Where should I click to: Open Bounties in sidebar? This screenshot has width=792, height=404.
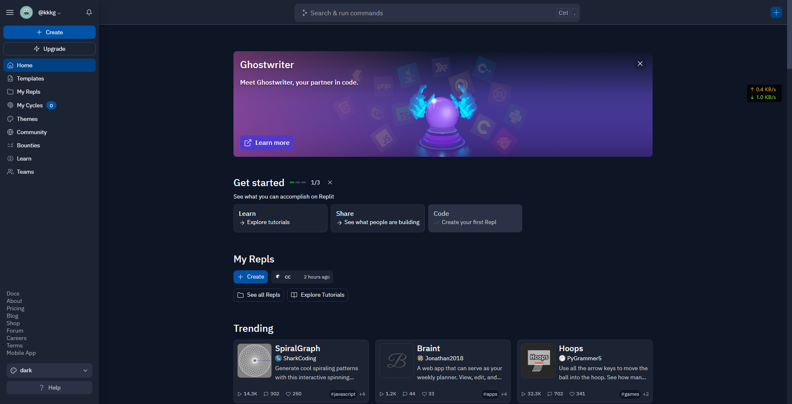49,145
